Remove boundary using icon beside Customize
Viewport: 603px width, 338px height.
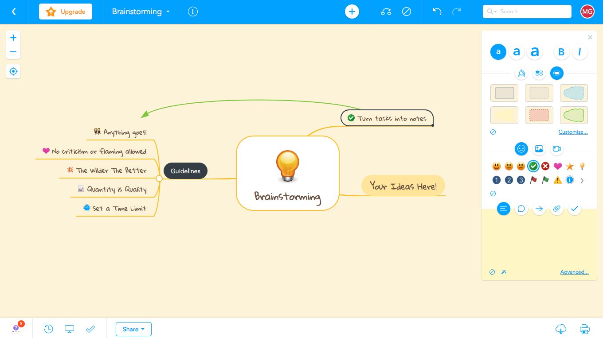coord(493,132)
